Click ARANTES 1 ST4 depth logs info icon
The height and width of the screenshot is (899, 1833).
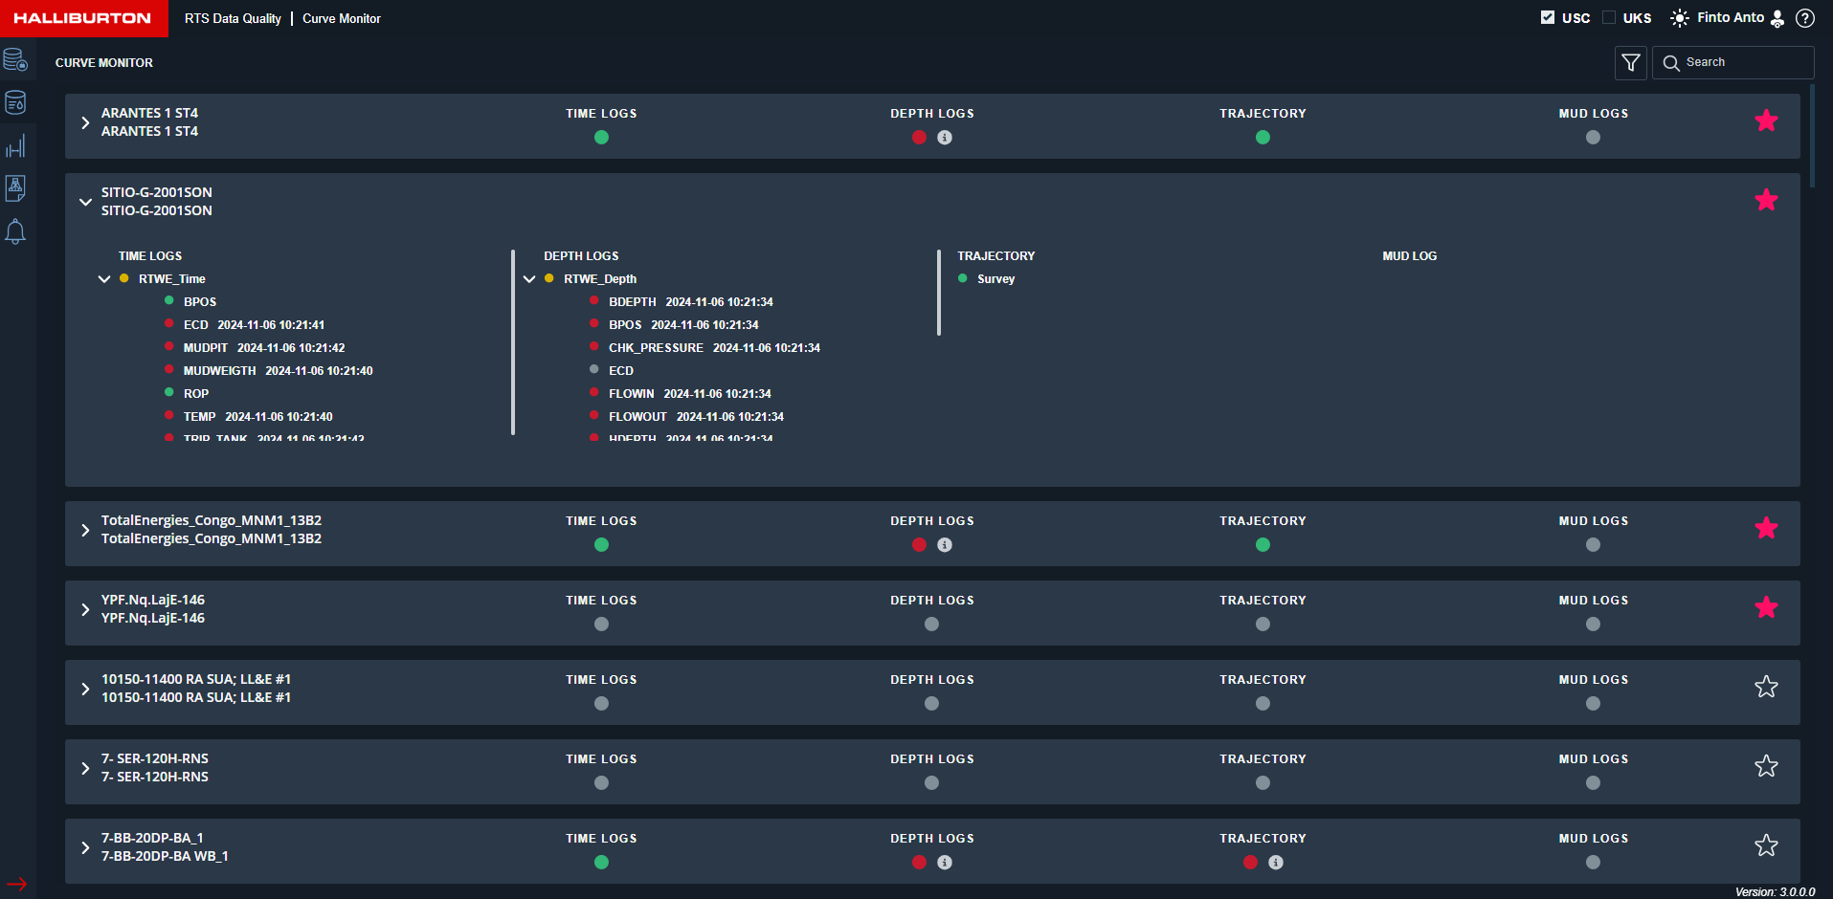945,138
